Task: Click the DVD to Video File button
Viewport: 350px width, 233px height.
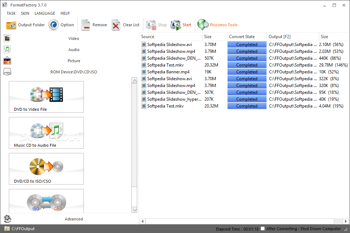Action: [46, 97]
